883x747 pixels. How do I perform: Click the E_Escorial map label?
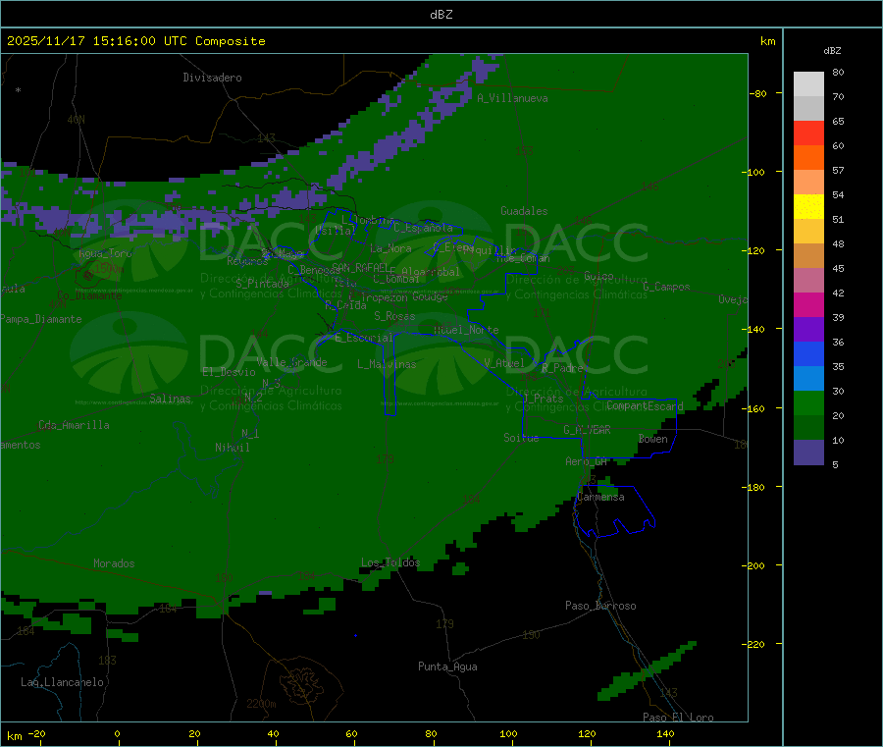pos(364,338)
